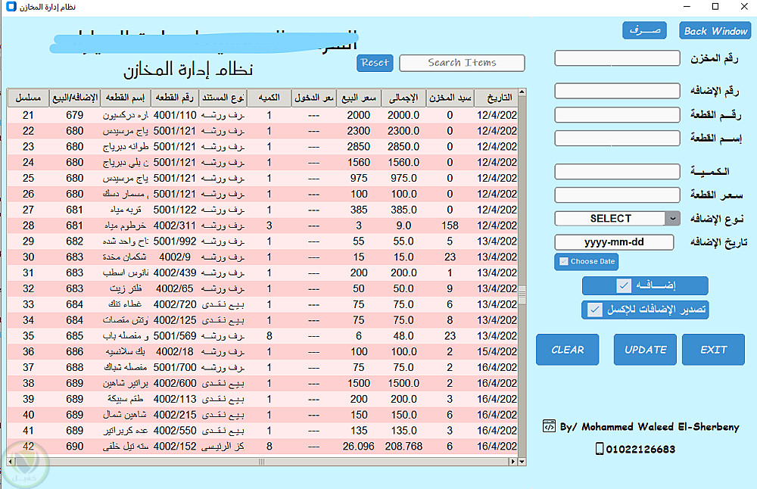
Task: Select serial cell 21 in the table
Action: (x=28, y=115)
